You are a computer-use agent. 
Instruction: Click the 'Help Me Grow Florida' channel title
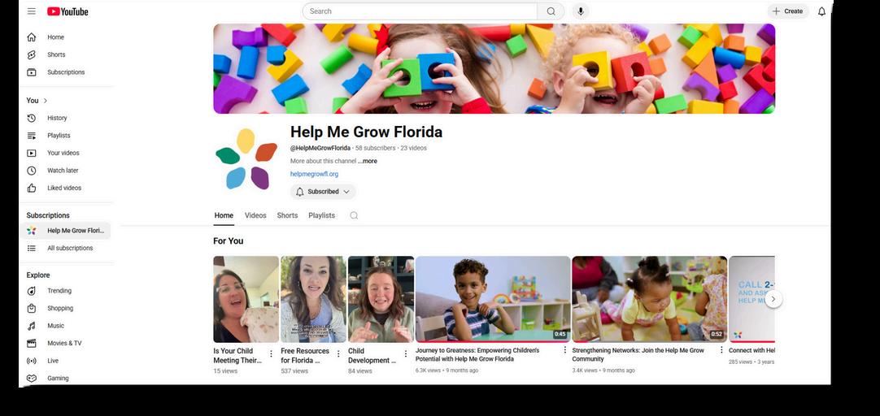(x=366, y=132)
